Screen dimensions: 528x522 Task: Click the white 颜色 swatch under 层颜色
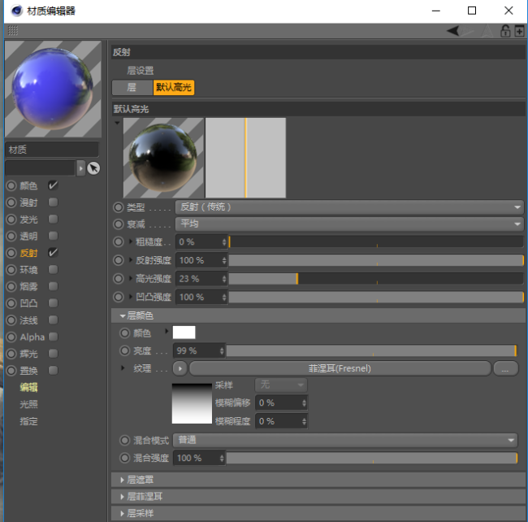pos(184,333)
